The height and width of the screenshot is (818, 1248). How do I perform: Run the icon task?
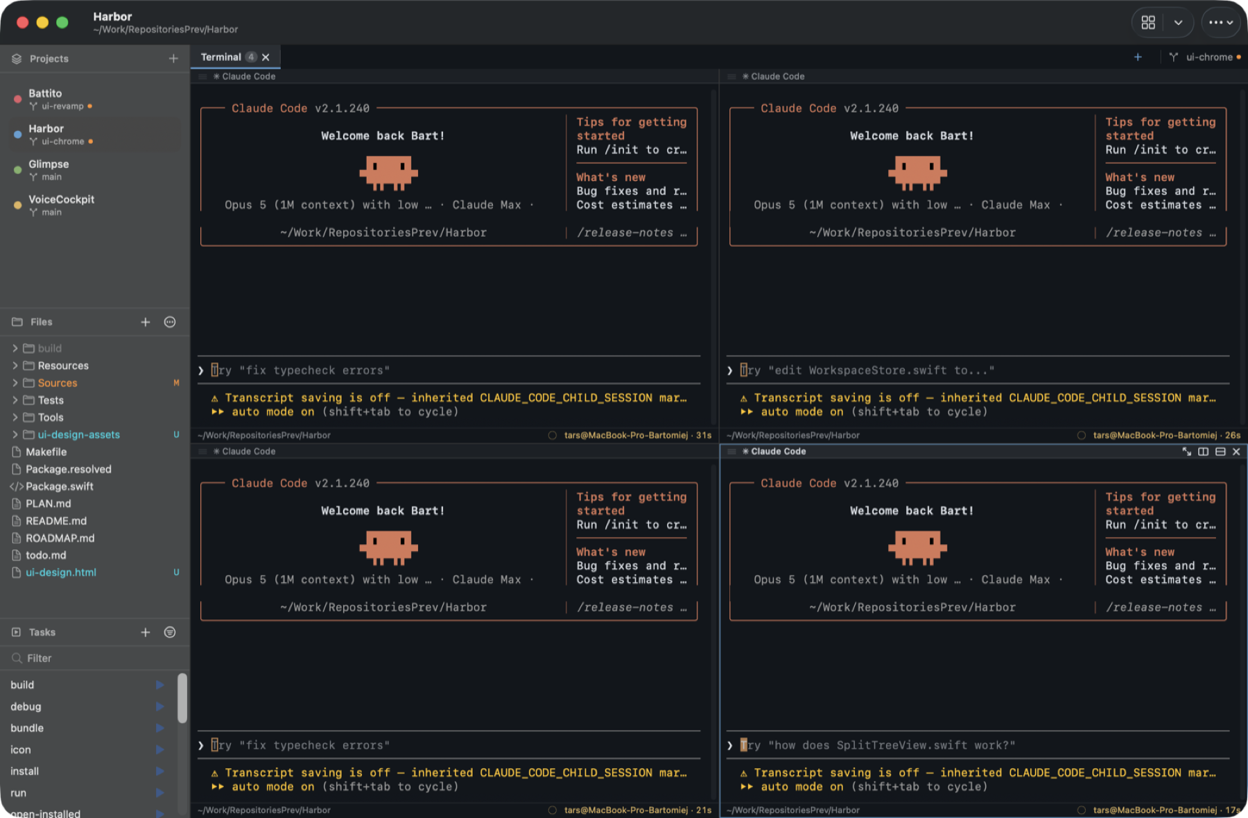[160, 749]
